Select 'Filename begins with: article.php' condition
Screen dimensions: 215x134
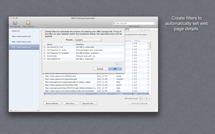pos(89,50)
